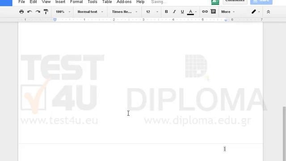Screen dimensions: 286x161
Task: Open the zoom 100% dropdown
Action: (63, 12)
